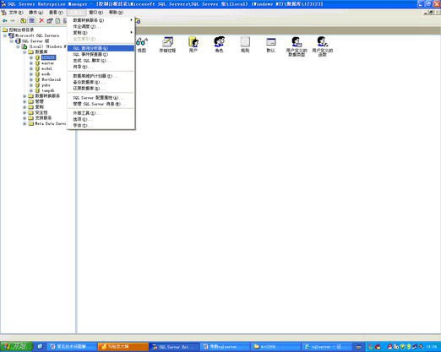Viewport: 441px width, 352px height.
Task: Choose 作业调度 from the menu
Action: click(x=101, y=26)
